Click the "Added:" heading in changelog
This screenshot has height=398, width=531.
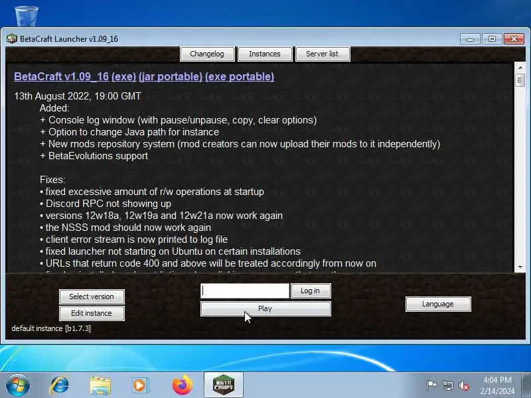coord(54,108)
